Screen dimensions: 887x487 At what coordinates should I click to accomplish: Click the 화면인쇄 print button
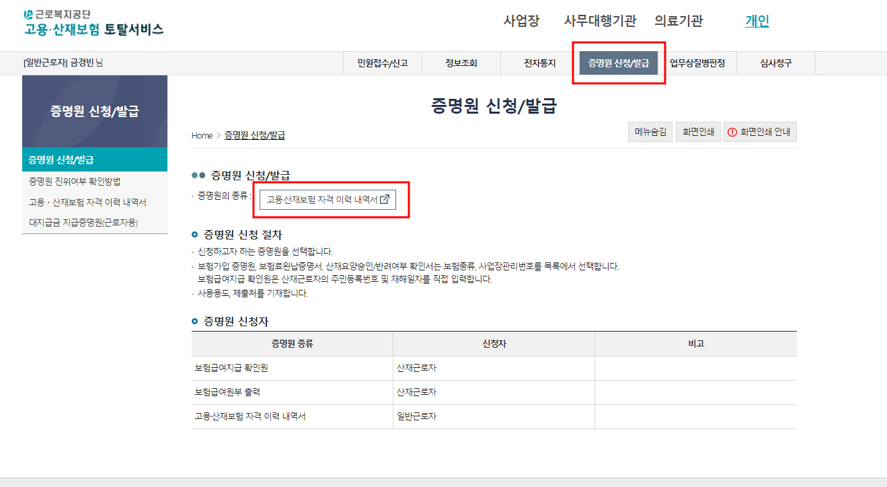(698, 131)
